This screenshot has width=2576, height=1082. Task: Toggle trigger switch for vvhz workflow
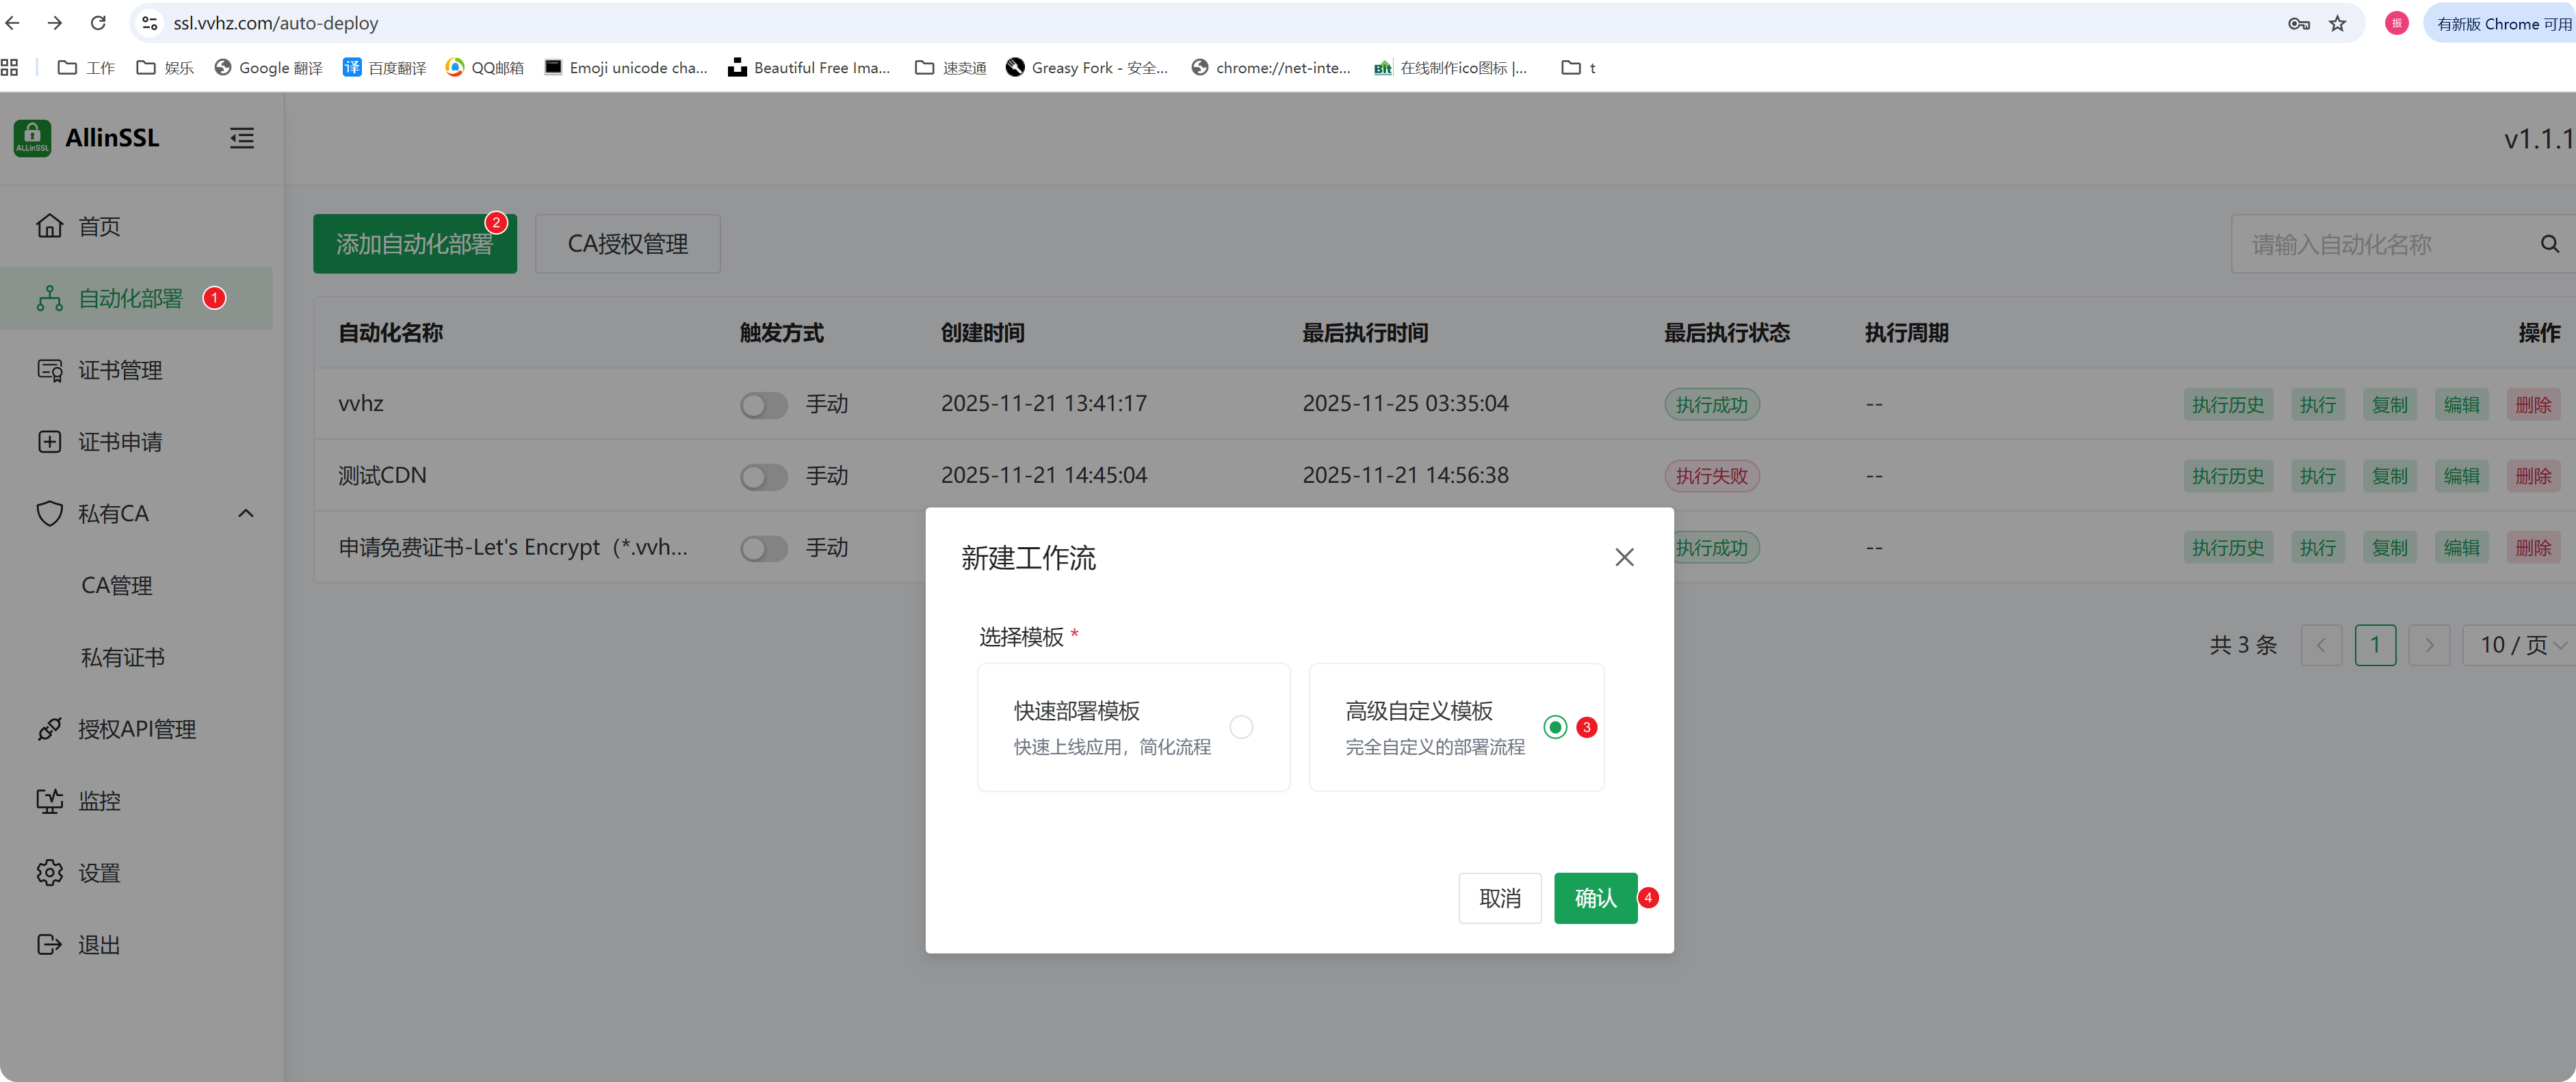tap(764, 405)
